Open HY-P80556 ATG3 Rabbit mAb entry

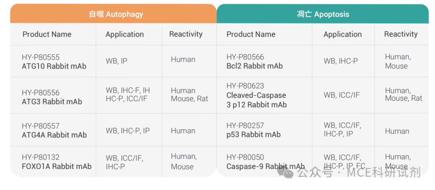(52, 97)
